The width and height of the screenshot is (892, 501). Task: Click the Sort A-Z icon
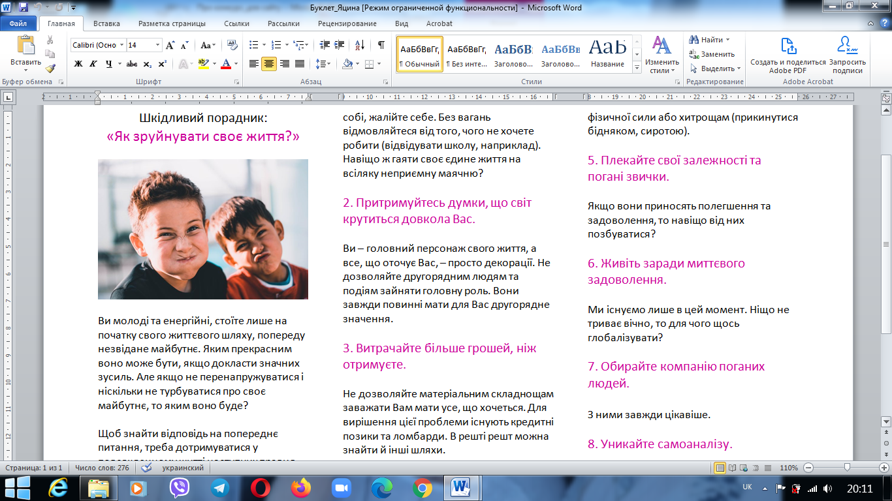click(x=359, y=45)
